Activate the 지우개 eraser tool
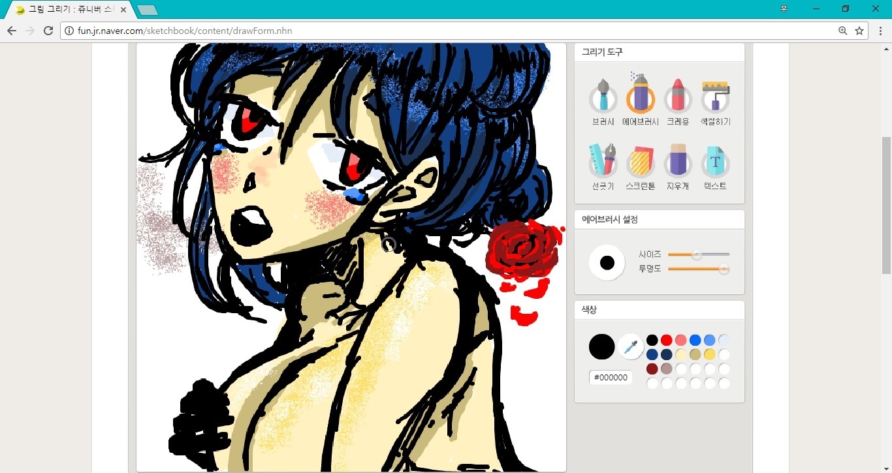The image size is (892, 473). 678,163
